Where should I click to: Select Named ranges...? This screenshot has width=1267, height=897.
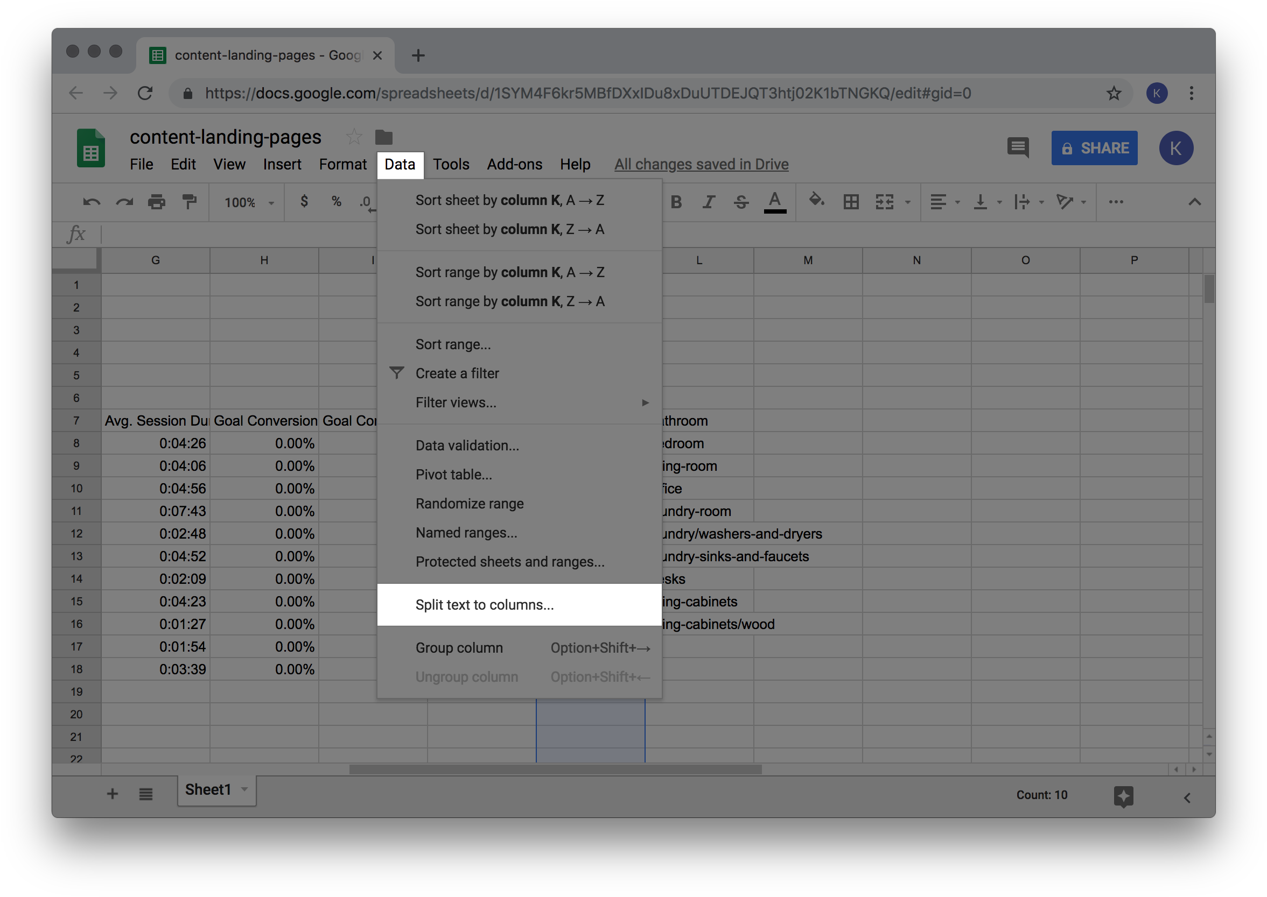point(520,533)
